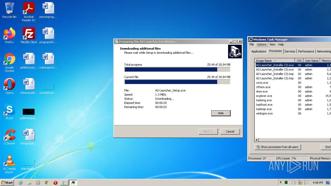This screenshot has width=331, height=186.
Task: Switch to the Processes tab
Action: click(275, 51)
